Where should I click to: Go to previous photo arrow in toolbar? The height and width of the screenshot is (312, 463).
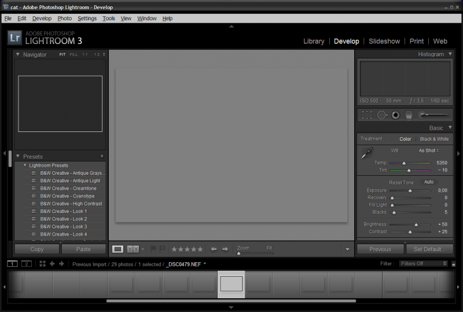pyautogui.click(x=214, y=249)
